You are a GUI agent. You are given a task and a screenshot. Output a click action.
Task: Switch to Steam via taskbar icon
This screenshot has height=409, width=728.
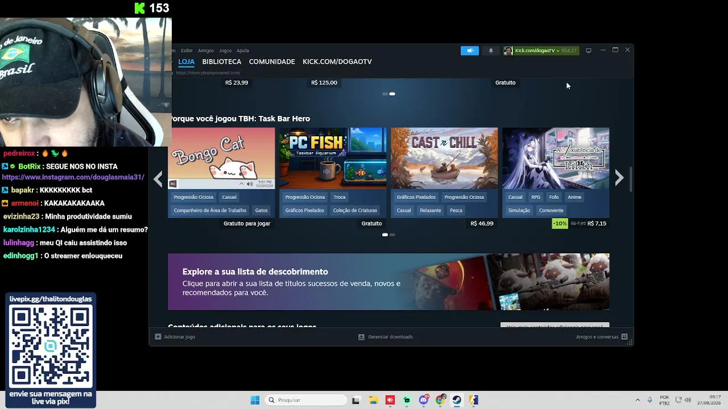pos(457,400)
